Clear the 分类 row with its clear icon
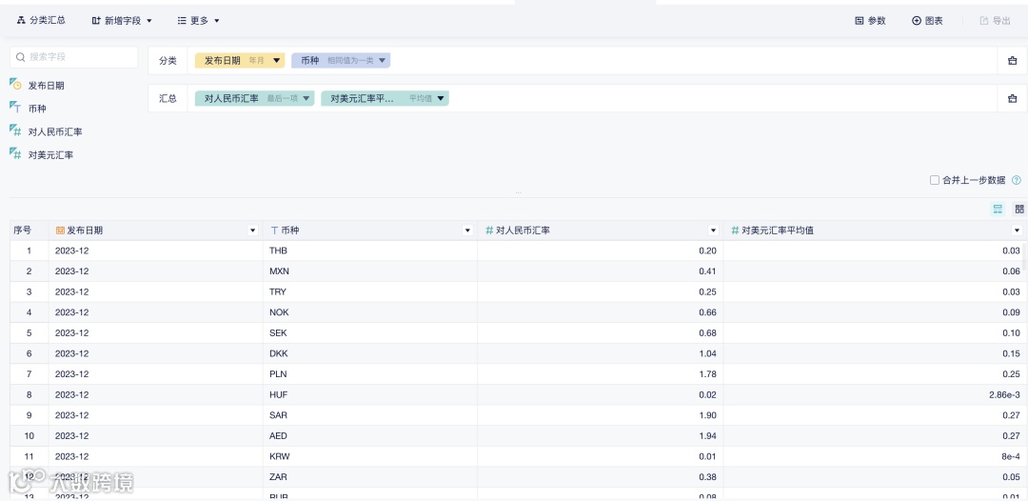 pyautogui.click(x=1012, y=60)
